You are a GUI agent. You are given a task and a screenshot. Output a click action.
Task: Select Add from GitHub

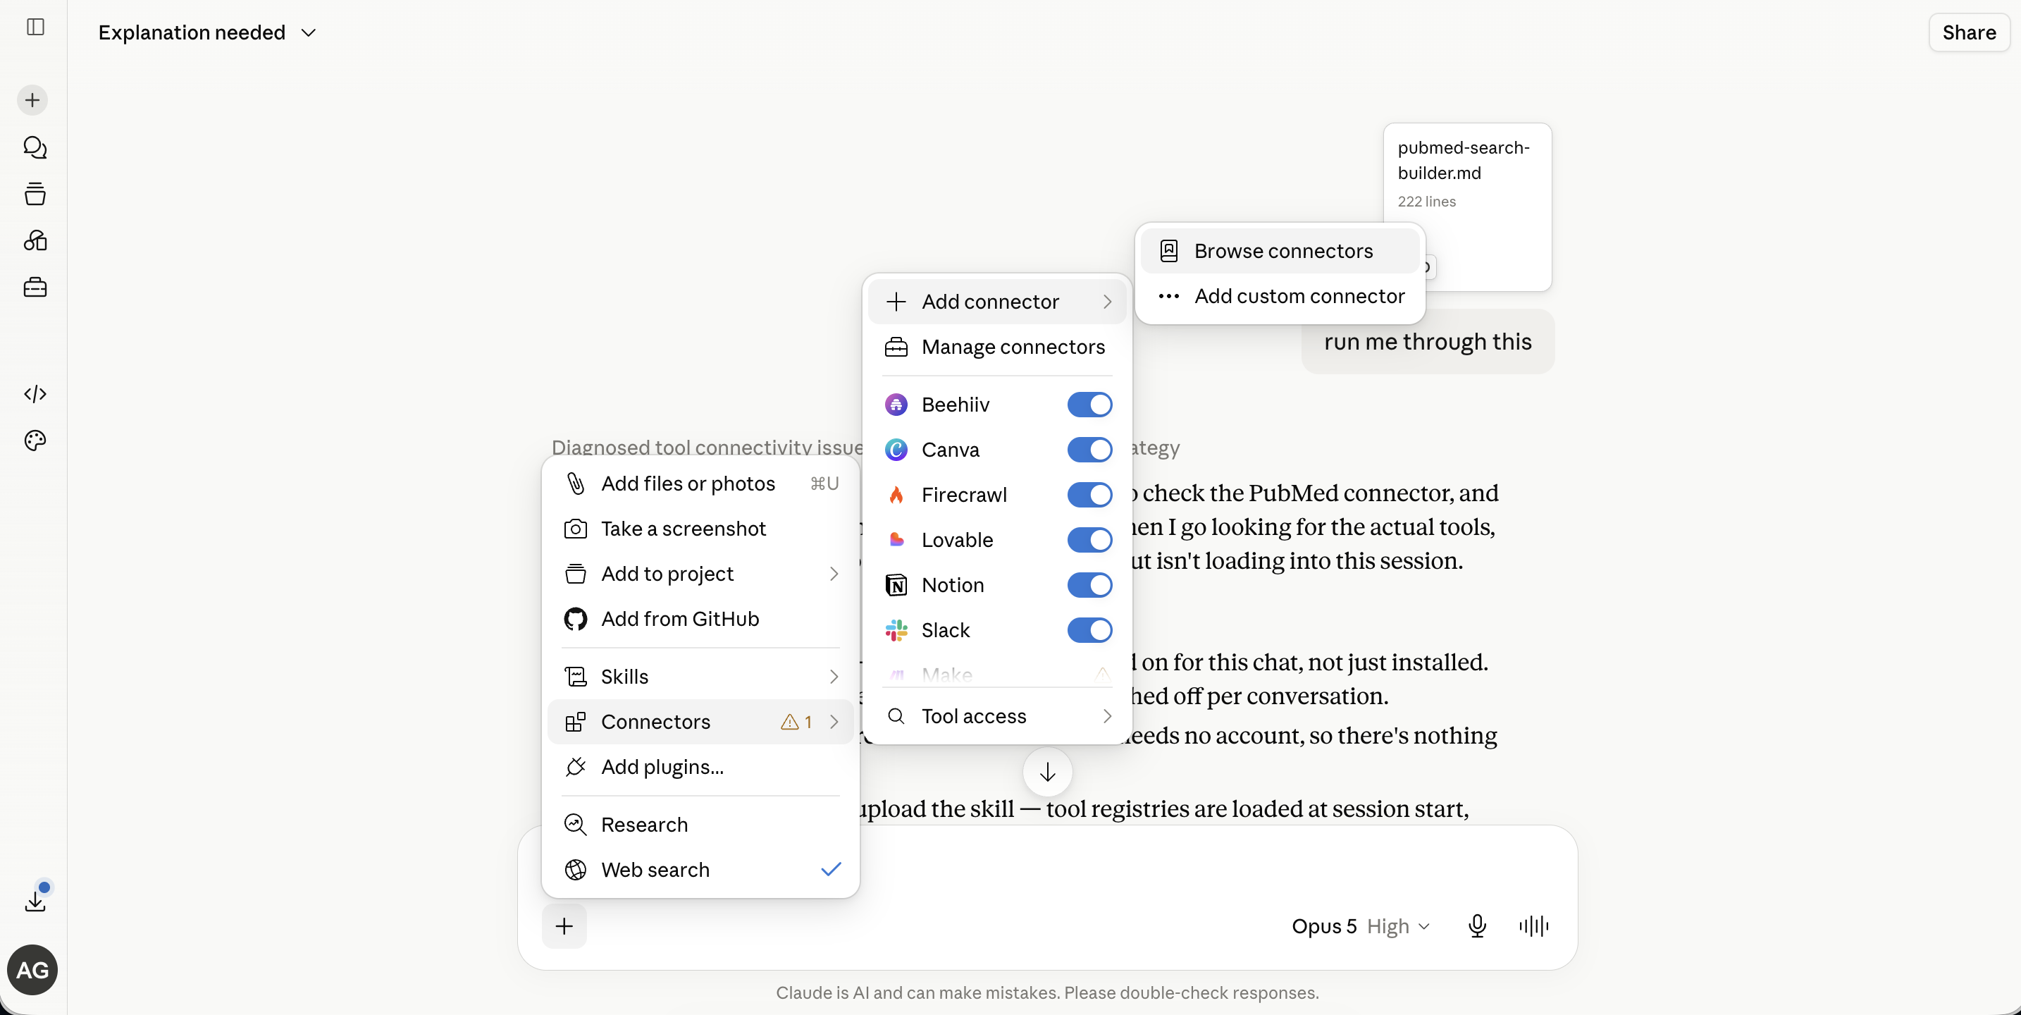(700, 620)
